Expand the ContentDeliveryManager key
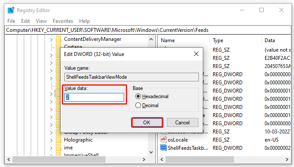This screenshot has height=167, width=294. click(51, 40)
